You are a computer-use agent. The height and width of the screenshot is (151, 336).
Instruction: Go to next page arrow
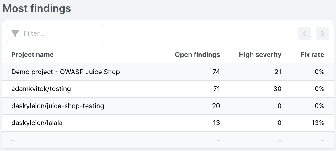tap(322, 33)
